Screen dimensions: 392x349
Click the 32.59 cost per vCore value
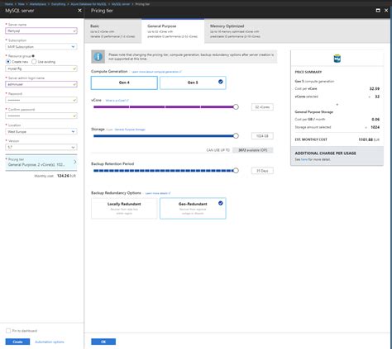point(375,89)
